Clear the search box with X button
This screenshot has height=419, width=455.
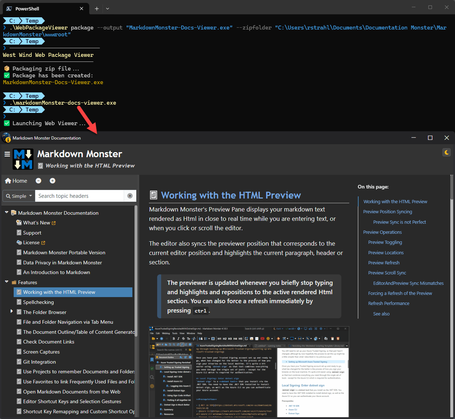[x=130, y=196]
